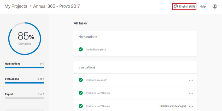Click the 85% Complete progress circle
Image resolution: width=222 pixels, height=111 pixels.
pyautogui.click(x=25, y=38)
